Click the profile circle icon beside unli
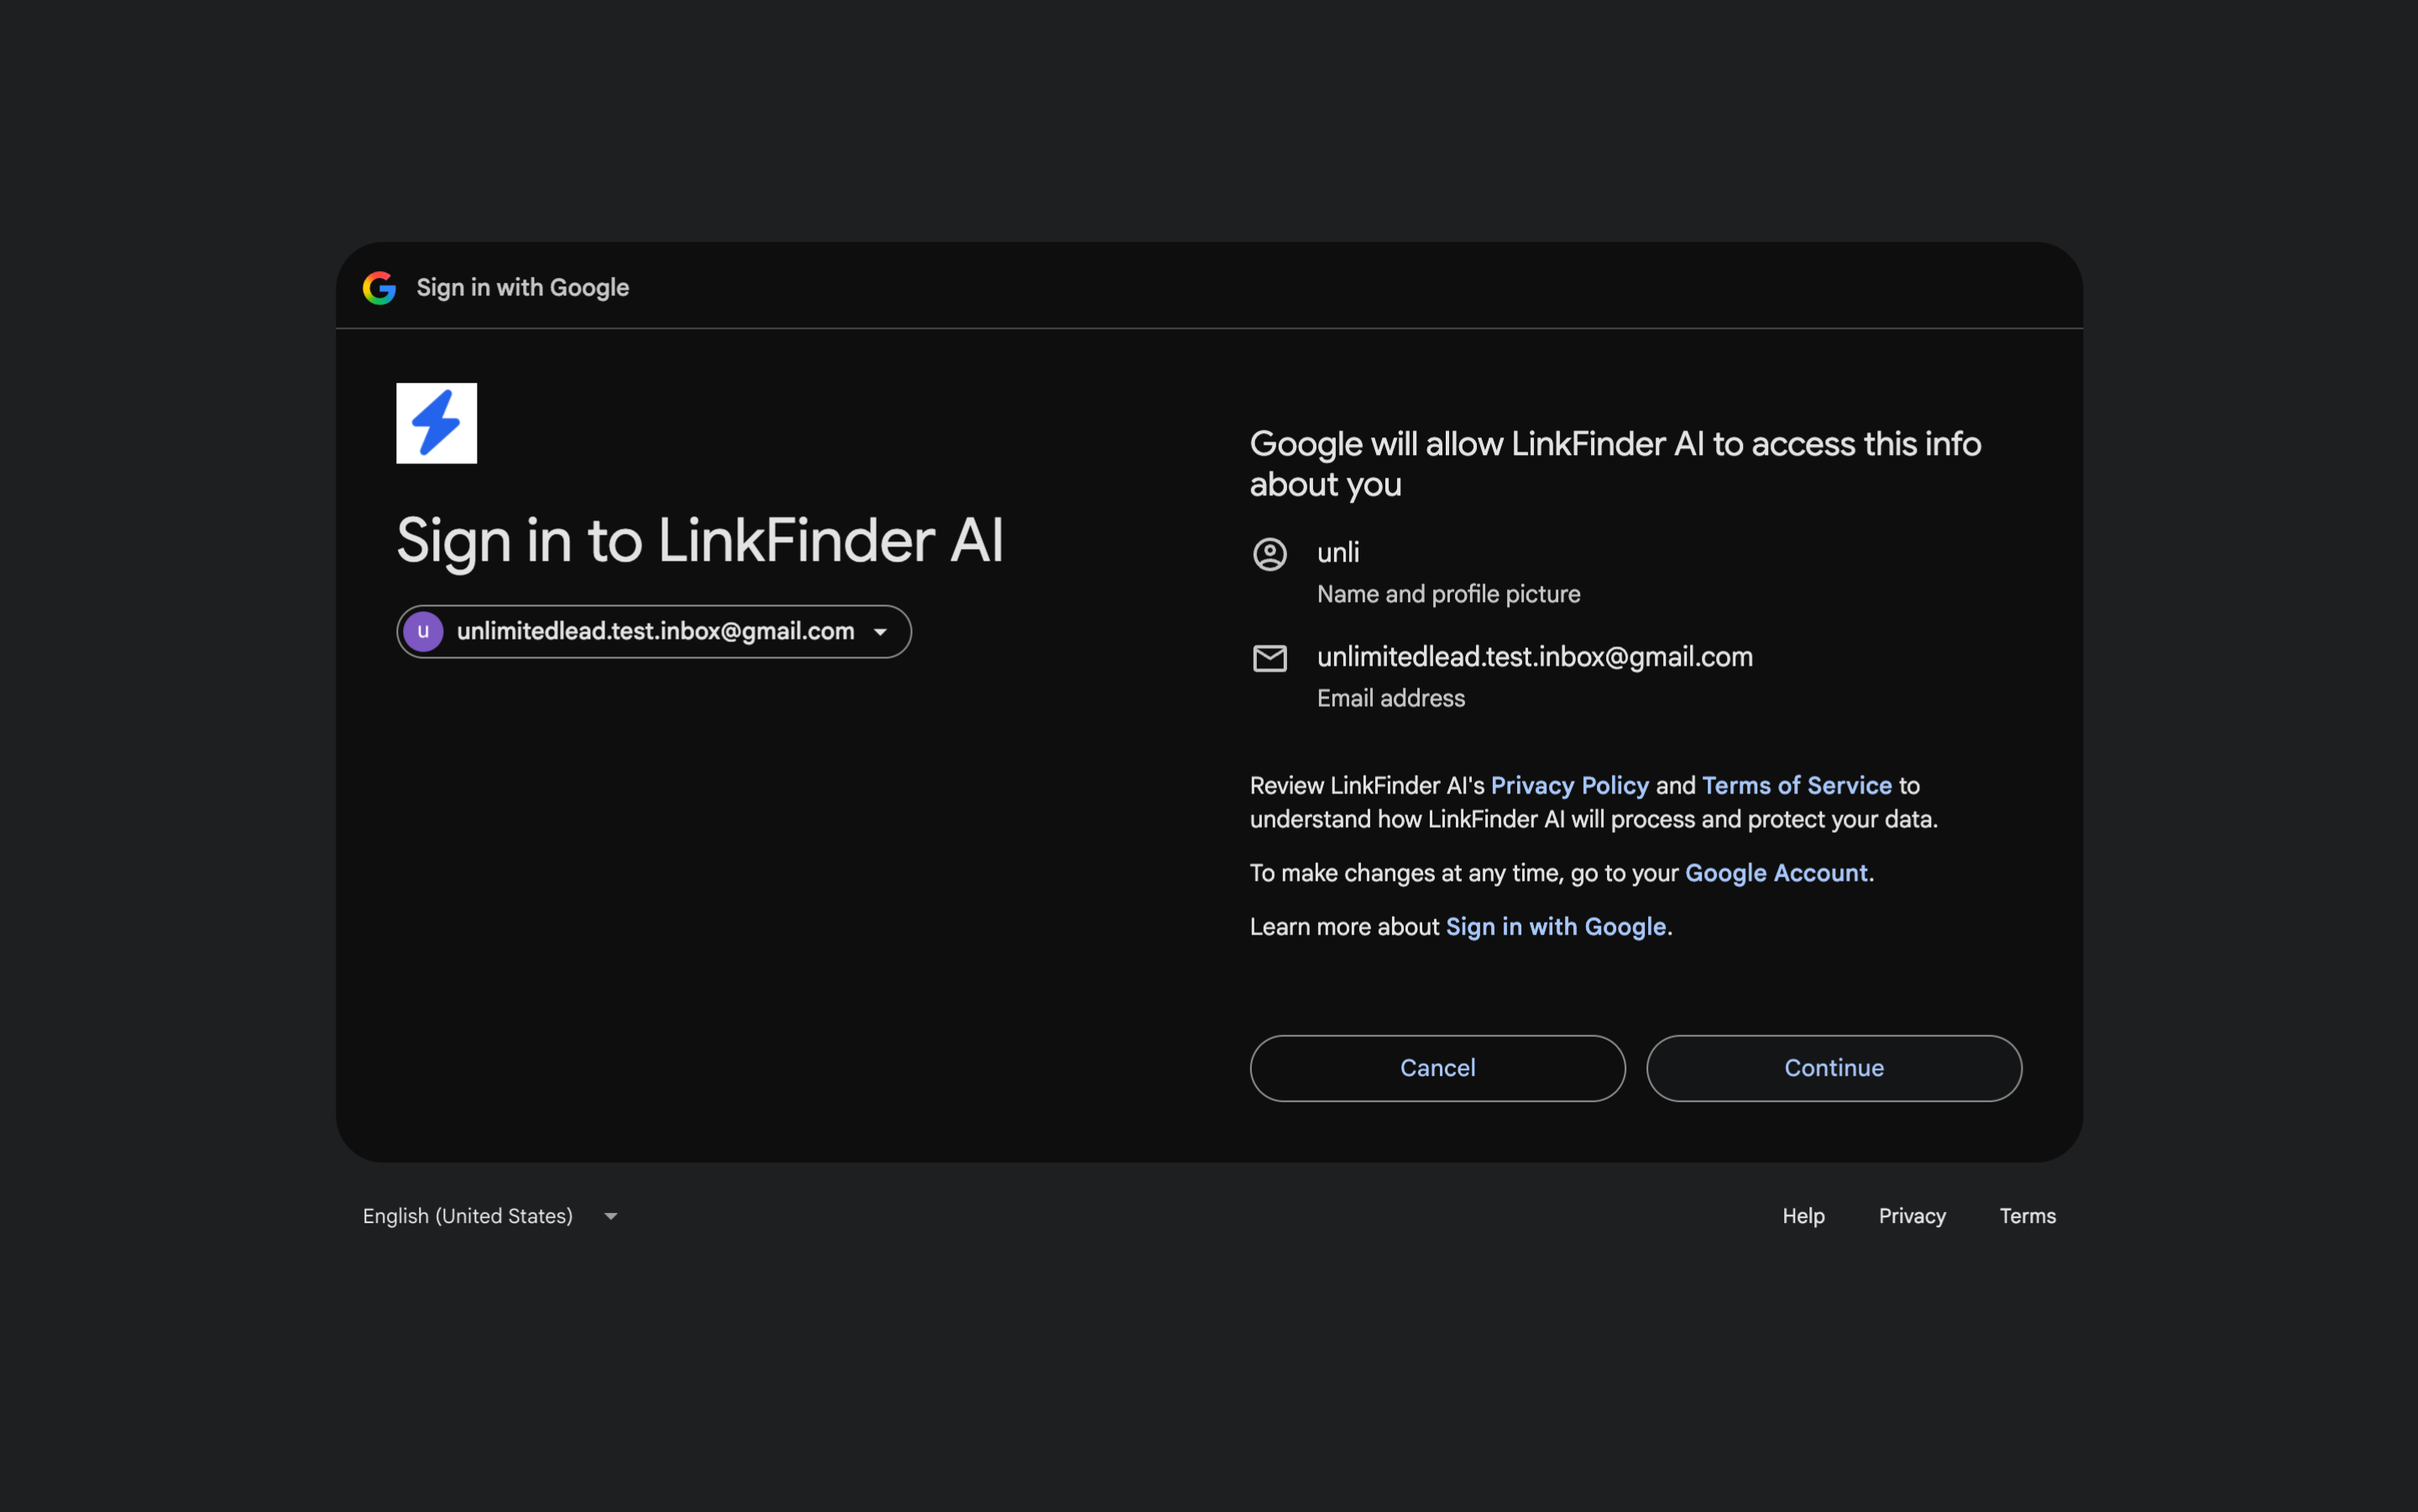 1270,554
